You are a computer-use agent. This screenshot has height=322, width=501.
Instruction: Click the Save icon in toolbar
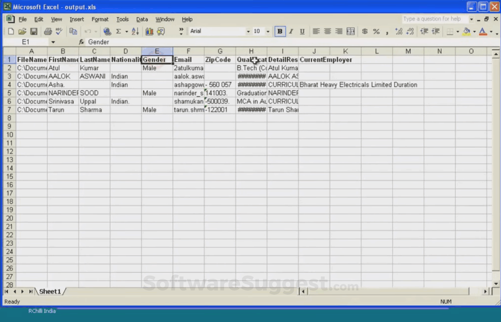(x=34, y=31)
